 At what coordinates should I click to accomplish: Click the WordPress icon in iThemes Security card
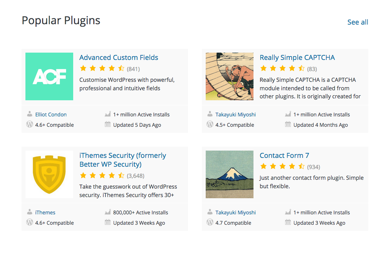pyautogui.click(x=30, y=222)
